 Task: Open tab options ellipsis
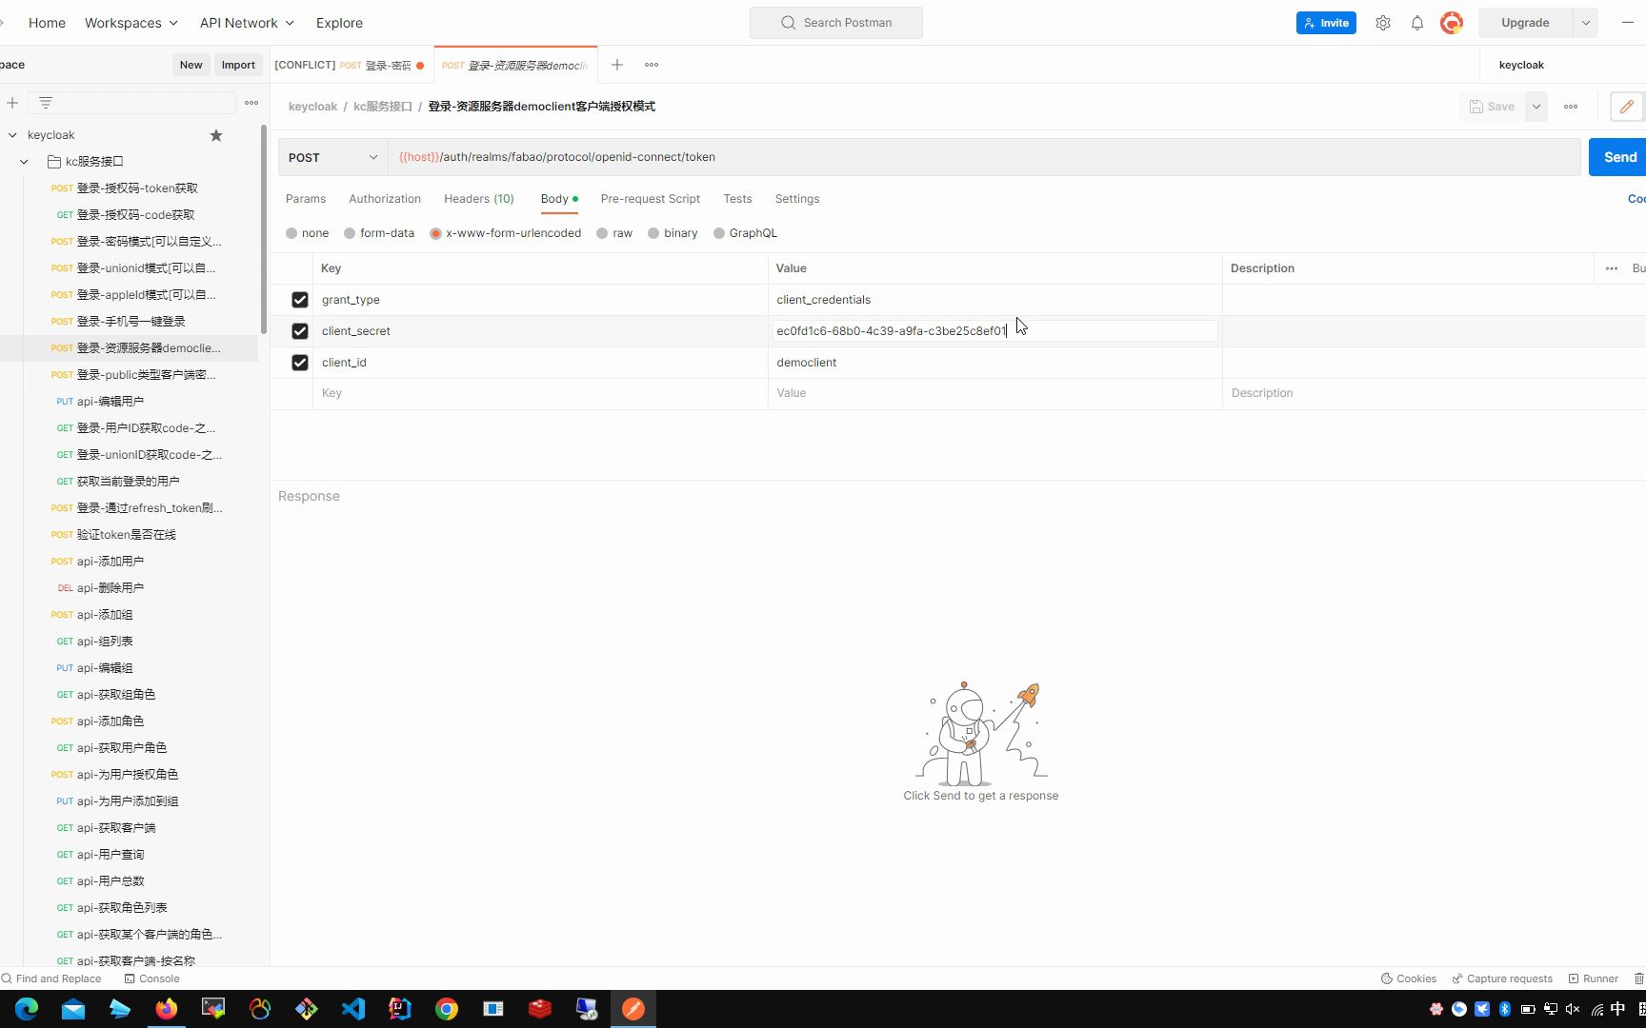652,65
